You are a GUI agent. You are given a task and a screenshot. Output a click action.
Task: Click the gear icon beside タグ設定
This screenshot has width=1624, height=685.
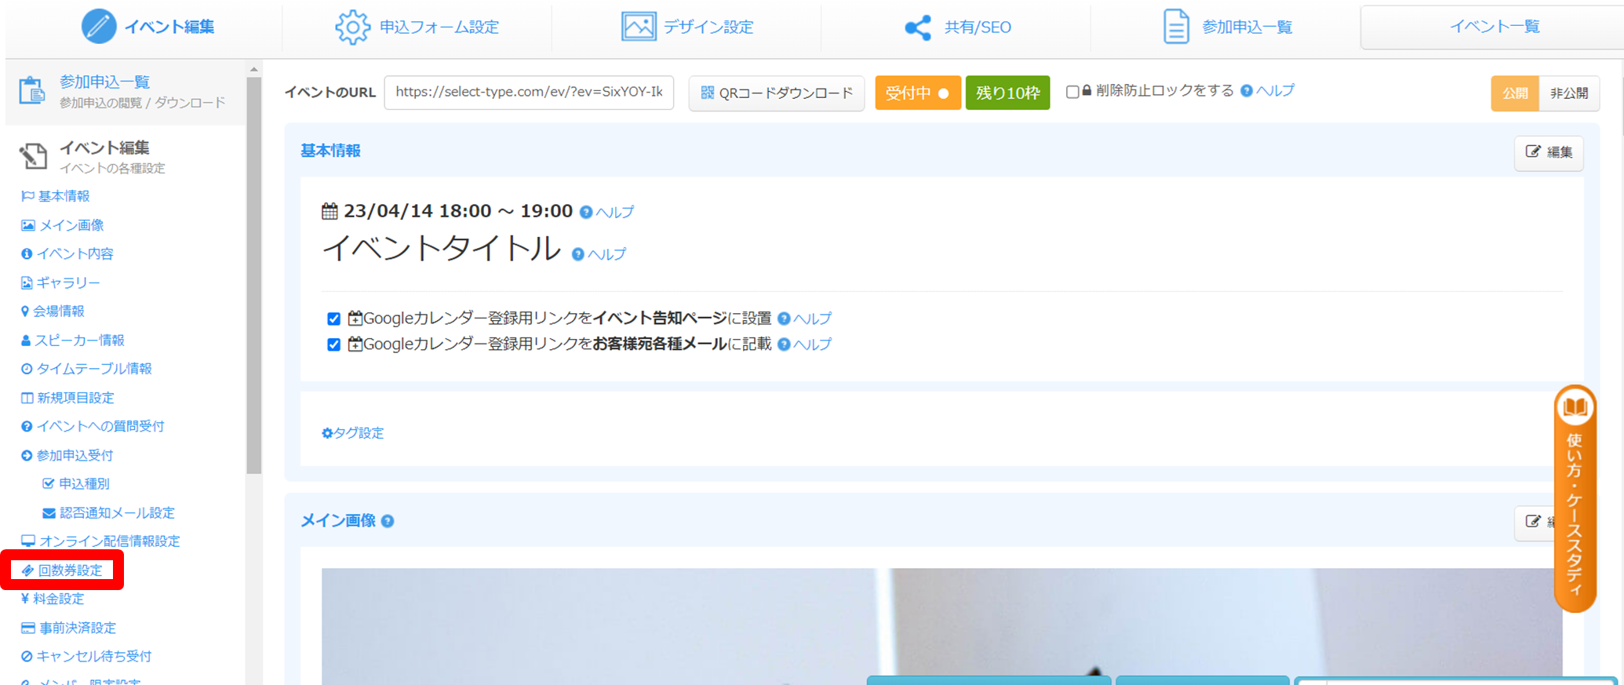(x=327, y=433)
